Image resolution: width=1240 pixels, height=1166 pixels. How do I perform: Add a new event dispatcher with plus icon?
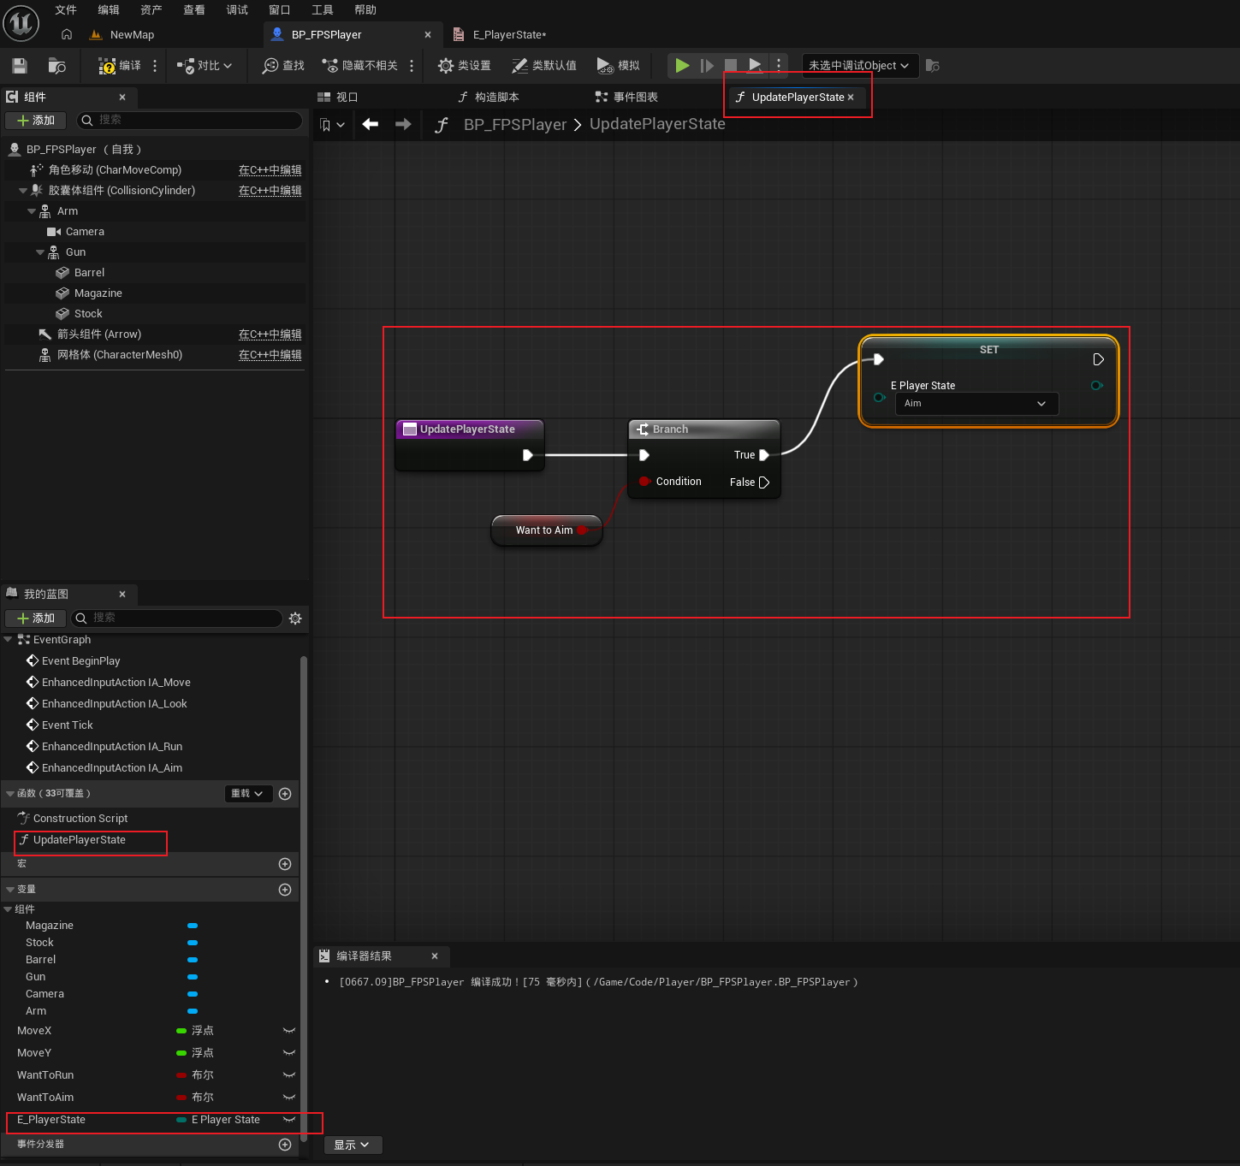(286, 1145)
